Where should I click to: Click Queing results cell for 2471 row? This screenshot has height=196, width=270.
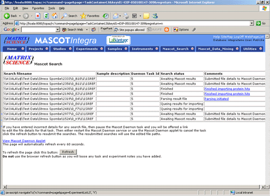click(x=182, y=104)
